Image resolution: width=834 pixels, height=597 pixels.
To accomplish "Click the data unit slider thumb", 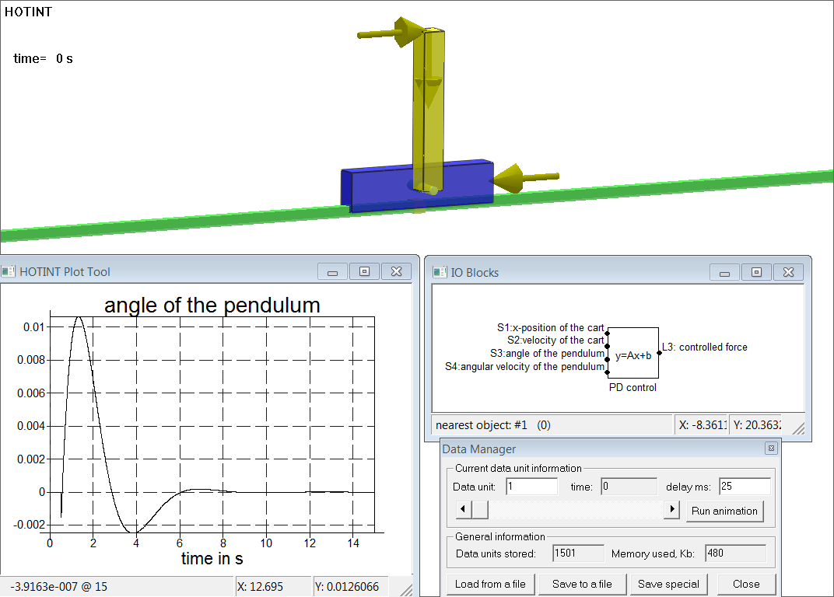I will (480, 510).
